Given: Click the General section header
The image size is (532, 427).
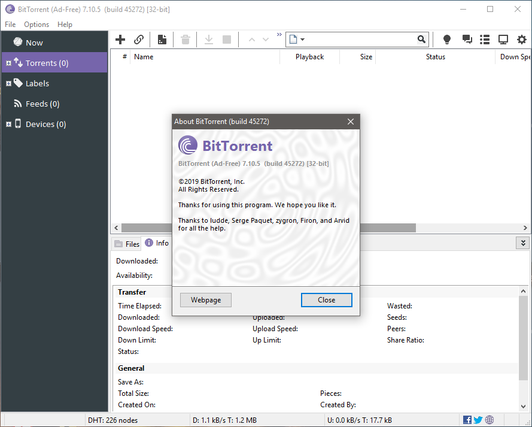Looking at the screenshot, I should click(131, 368).
